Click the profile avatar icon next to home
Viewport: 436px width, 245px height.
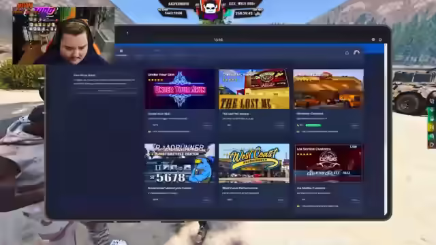pyautogui.click(x=356, y=52)
